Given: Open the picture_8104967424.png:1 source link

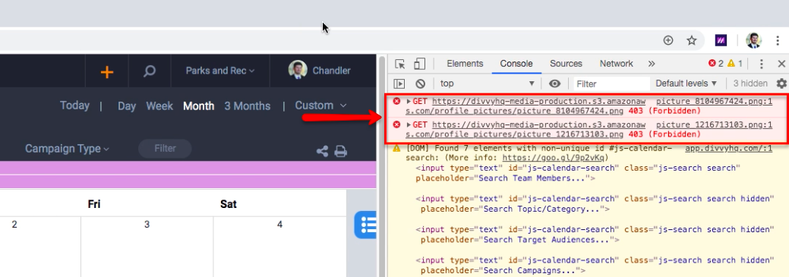Looking at the screenshot, I should [x=715, y=102].
